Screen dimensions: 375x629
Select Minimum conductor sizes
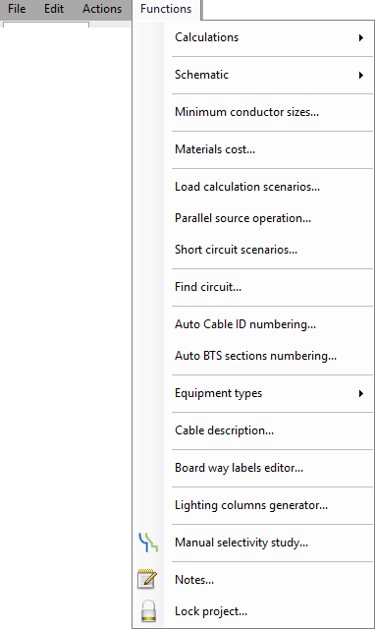[x=246, y=112]
